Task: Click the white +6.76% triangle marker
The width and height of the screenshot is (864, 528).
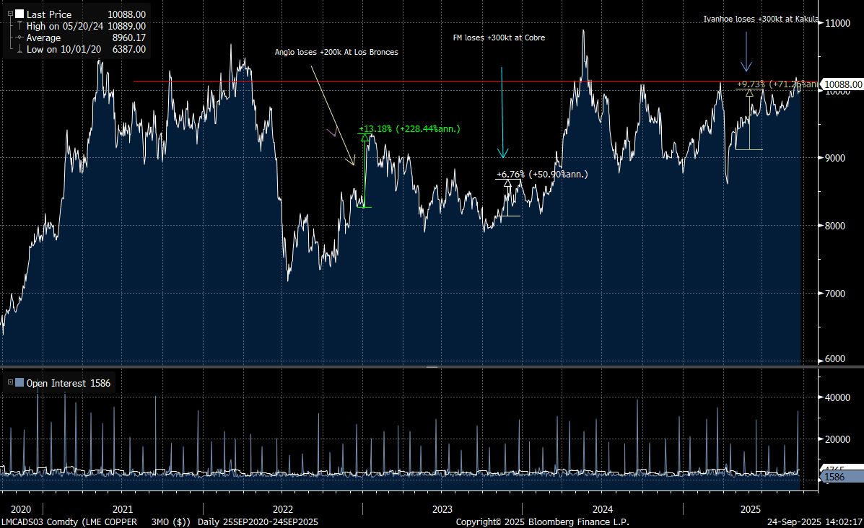Action: (x=507, y=183)
